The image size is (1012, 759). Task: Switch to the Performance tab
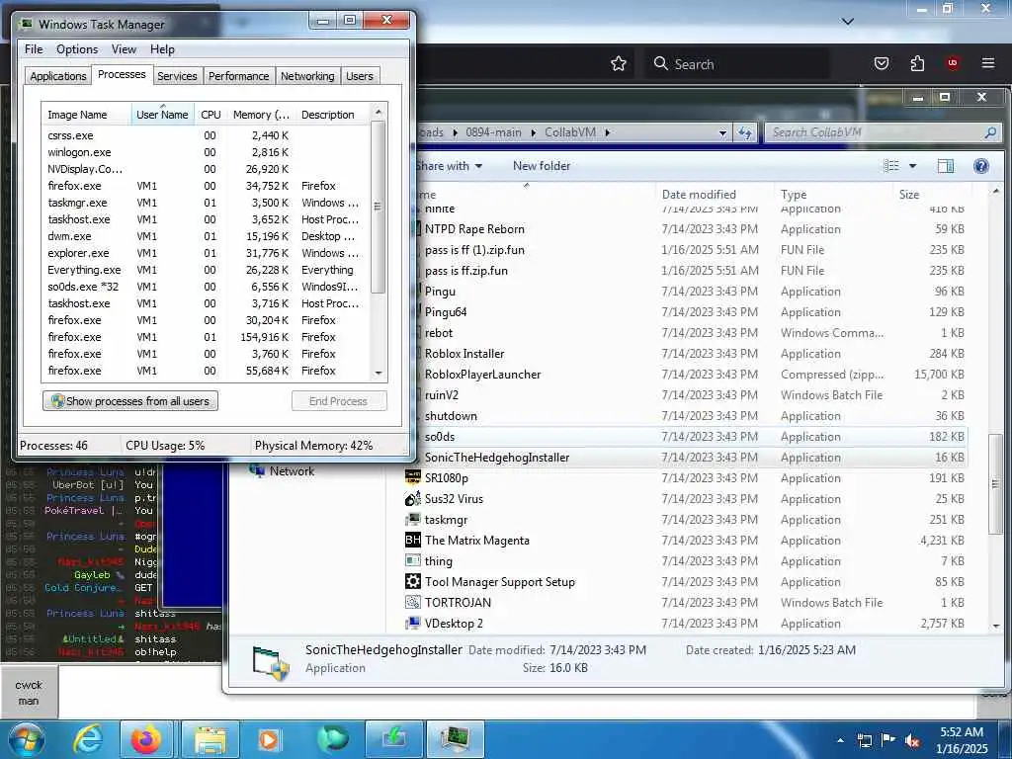238,76
